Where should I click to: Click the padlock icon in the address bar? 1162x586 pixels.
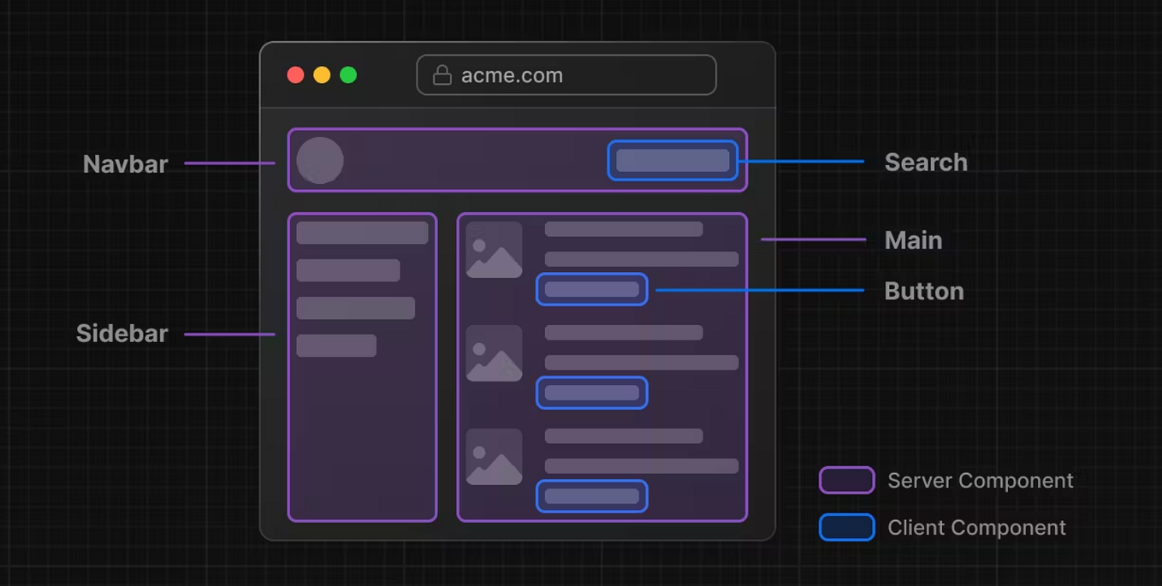pos(443,74)
